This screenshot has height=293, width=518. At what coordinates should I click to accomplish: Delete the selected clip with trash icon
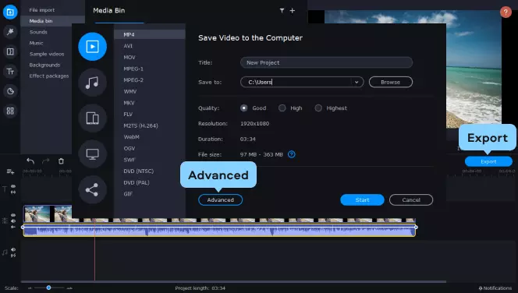(x=61, y=161)
